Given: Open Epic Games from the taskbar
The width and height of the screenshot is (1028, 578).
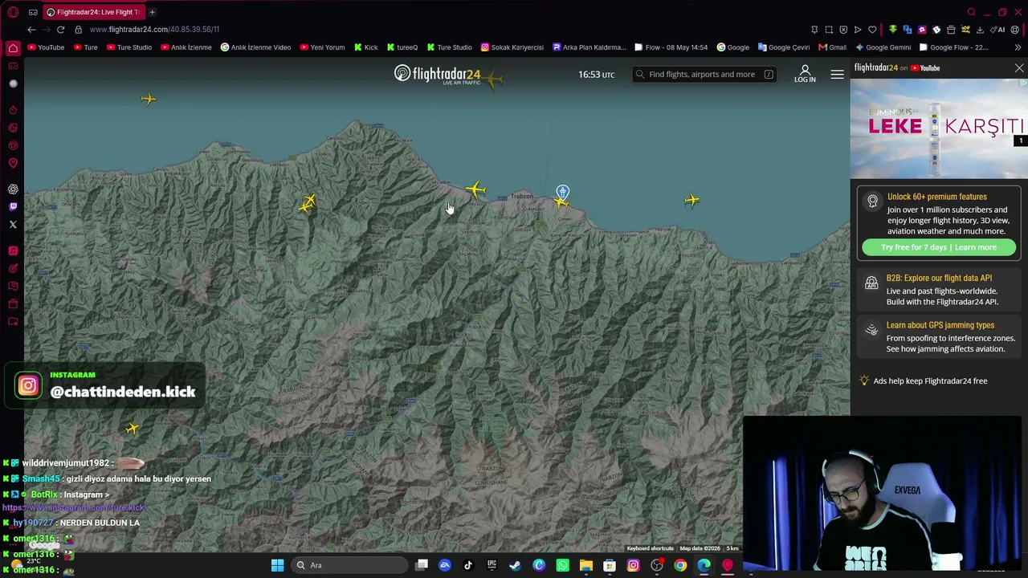Looking at the screenshot, I should pos(492,565).
